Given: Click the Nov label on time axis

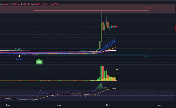Looking at the screenshot, I should pos(159,105).
